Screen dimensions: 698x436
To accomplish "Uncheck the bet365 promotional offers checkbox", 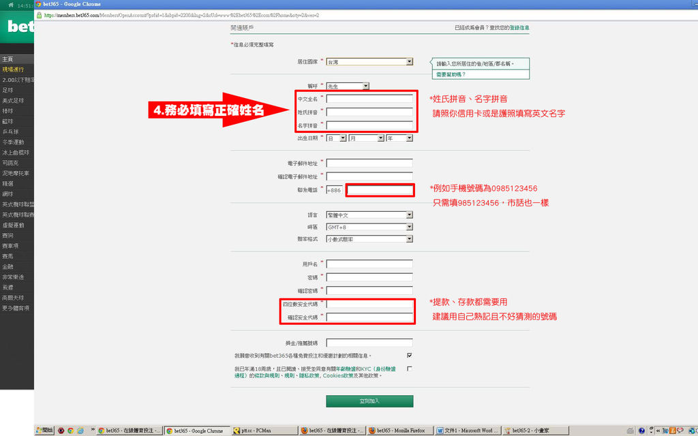I will 409,355.
